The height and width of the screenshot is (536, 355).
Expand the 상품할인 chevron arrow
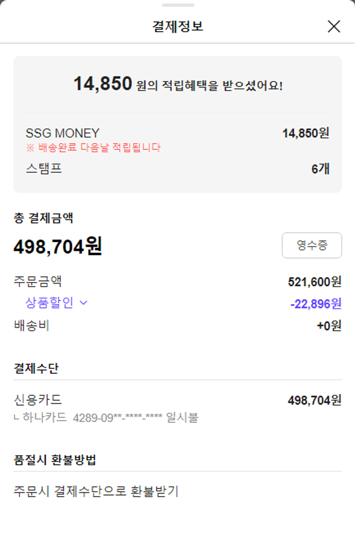click(x=84, y=303)
